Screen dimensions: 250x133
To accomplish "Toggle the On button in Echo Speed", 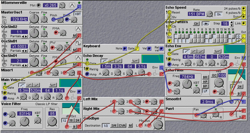I will click(x=219, y=14).
